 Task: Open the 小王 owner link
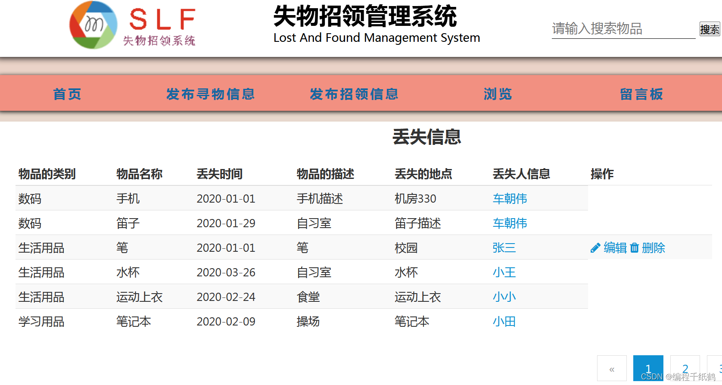click(504, 272)
